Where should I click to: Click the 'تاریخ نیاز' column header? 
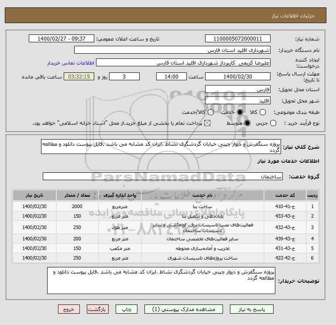point(34,195)
